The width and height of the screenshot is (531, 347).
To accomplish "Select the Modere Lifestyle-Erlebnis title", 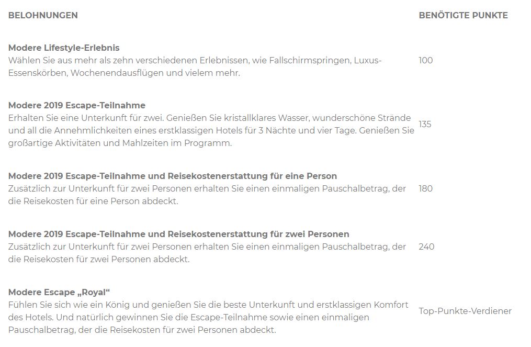I will [64, 48].
